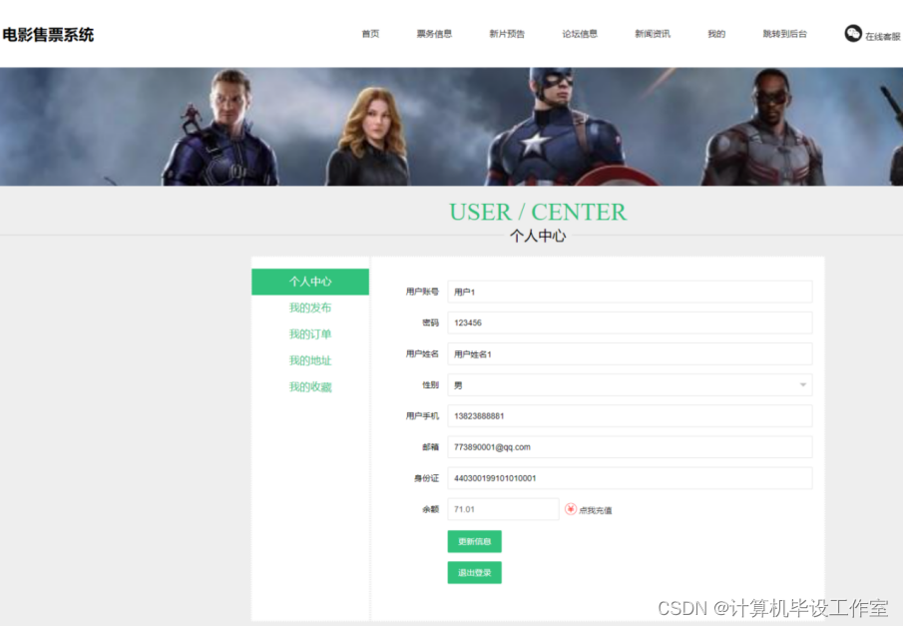Focus the 身份证 input field
This screenshot has width=903, height=627.
point(630,478)
